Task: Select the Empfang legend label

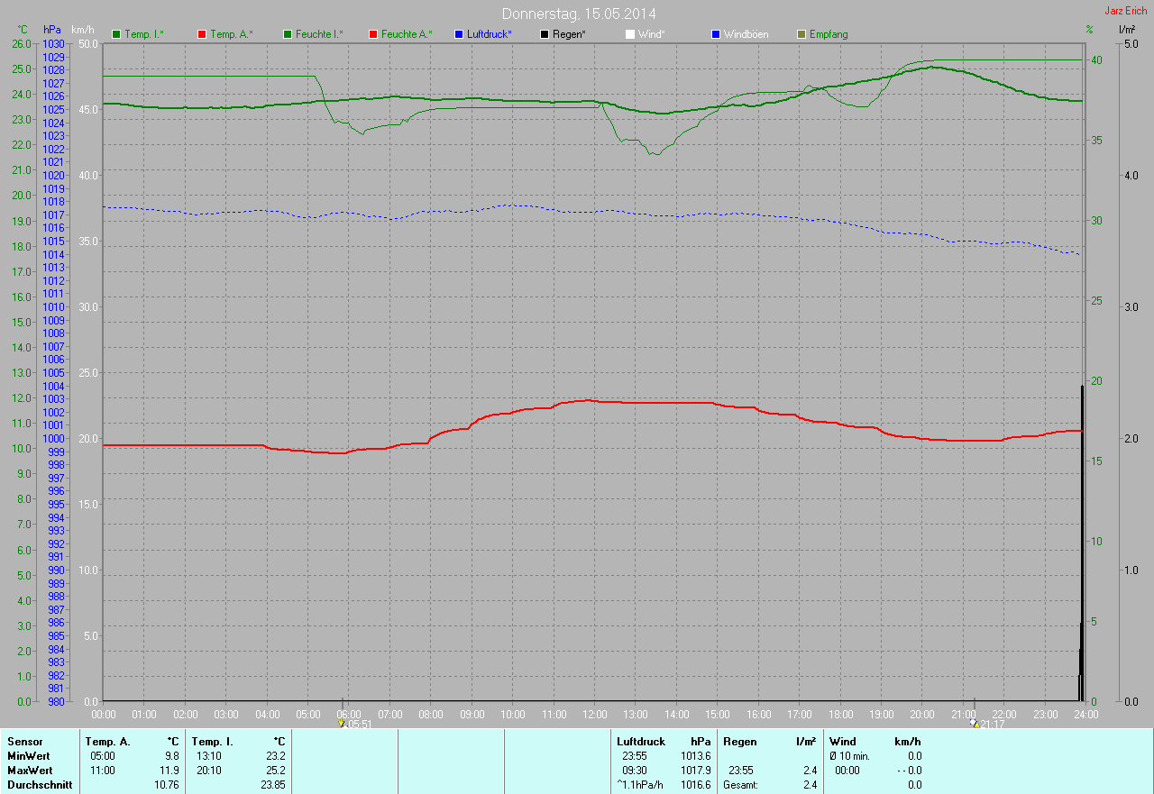Action: [829, 34]
